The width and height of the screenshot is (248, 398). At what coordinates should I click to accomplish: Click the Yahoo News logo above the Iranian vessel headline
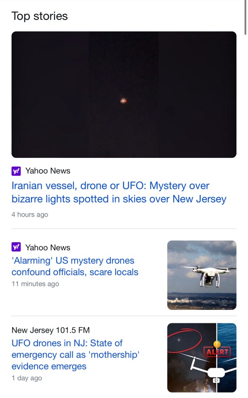click(x=16, y=171)
